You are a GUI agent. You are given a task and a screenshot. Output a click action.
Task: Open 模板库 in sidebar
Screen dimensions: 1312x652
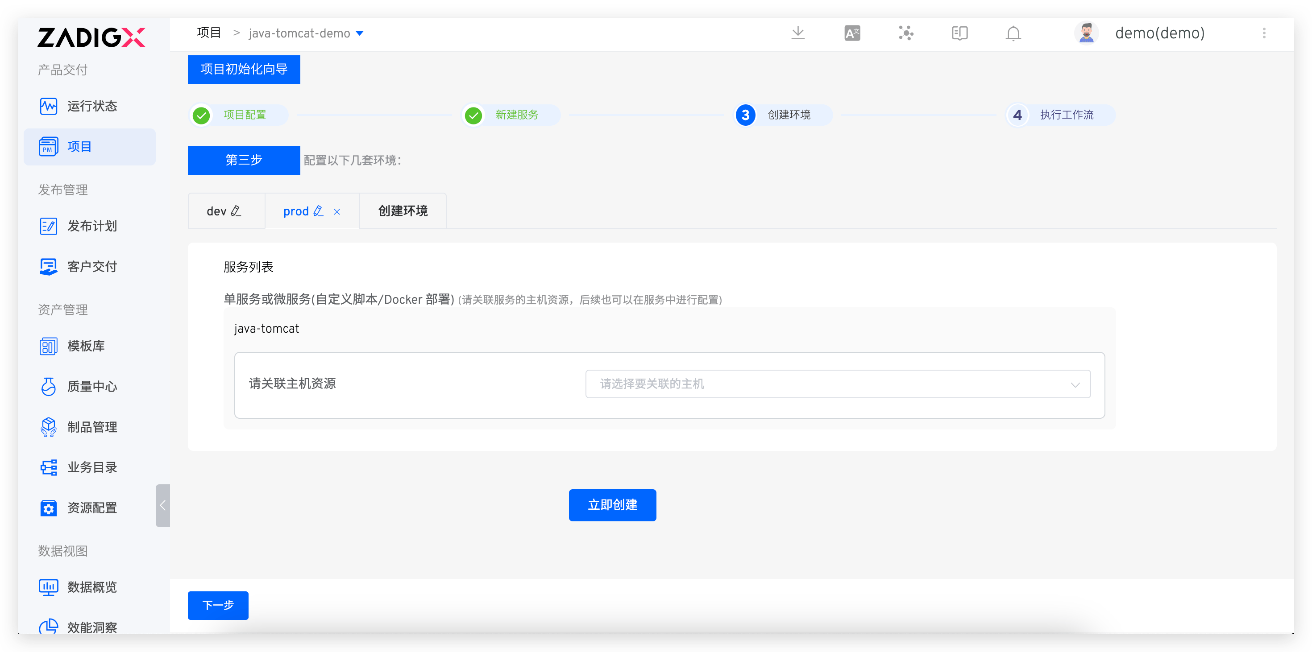pos(90,346)
